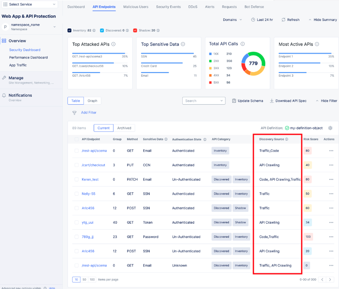Click the filter funnel icon beside Add Filter
This screenshot has height=289, width=339.
pos(75,112)
